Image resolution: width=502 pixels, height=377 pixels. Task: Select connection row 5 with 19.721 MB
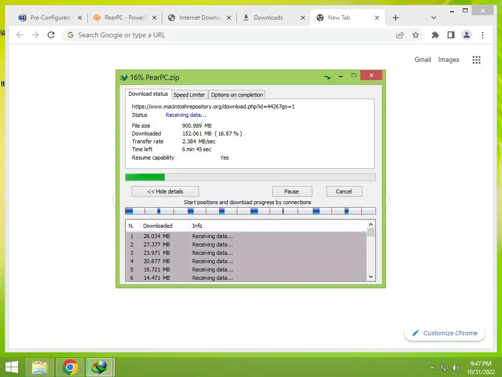point(246,269)
